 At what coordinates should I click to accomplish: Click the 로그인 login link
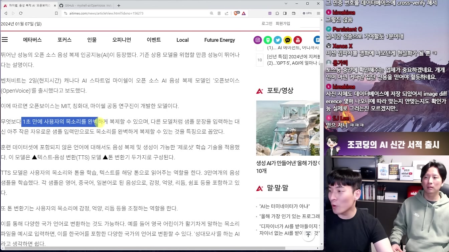tap(267, 24)
